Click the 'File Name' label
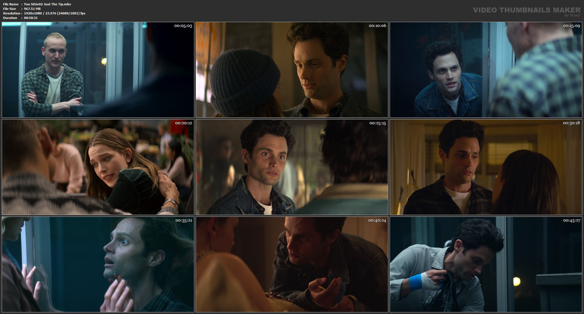This screenshot has height=314, width=584. click(x=10, y=4)
